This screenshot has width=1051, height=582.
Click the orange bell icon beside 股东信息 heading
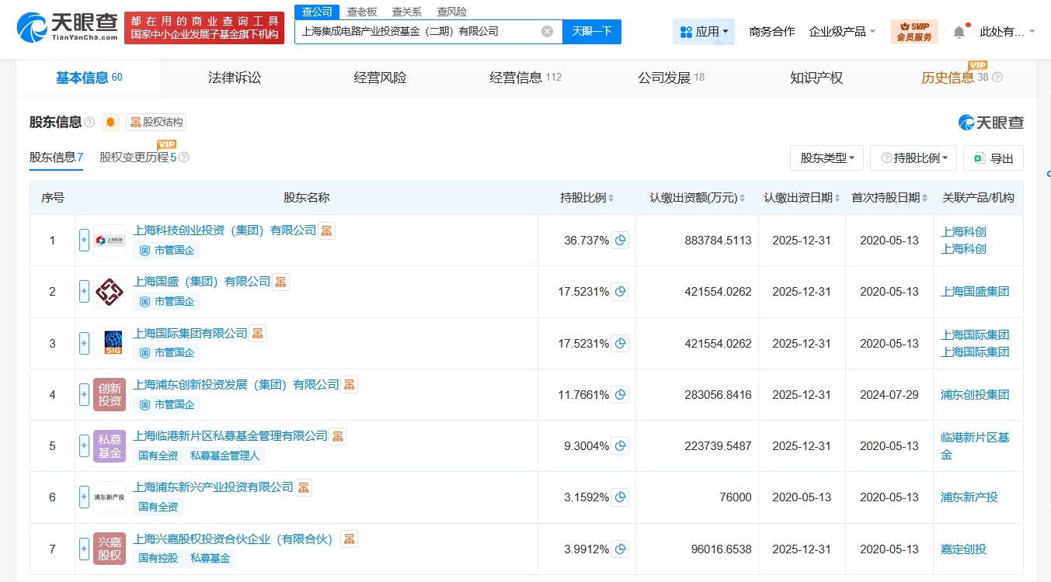[110, 122]
